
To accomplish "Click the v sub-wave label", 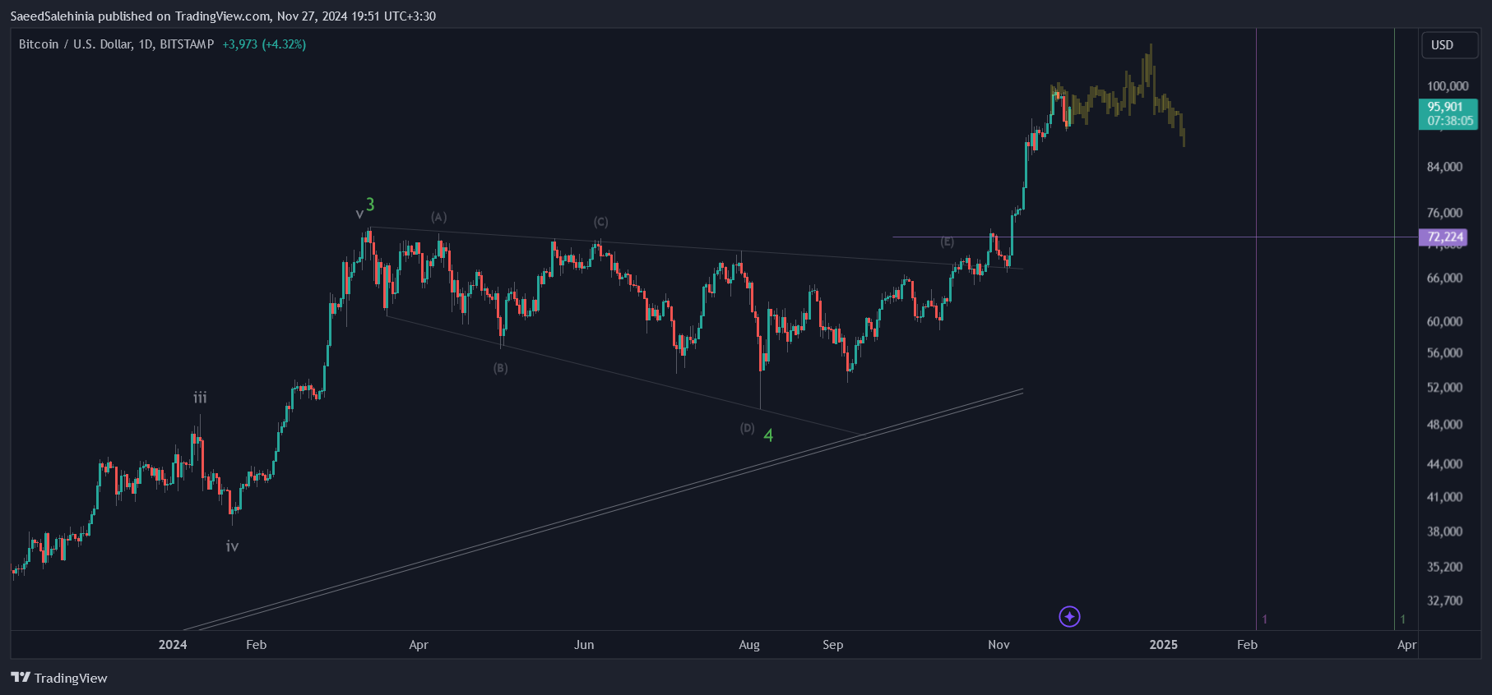I will coord(359,214).
